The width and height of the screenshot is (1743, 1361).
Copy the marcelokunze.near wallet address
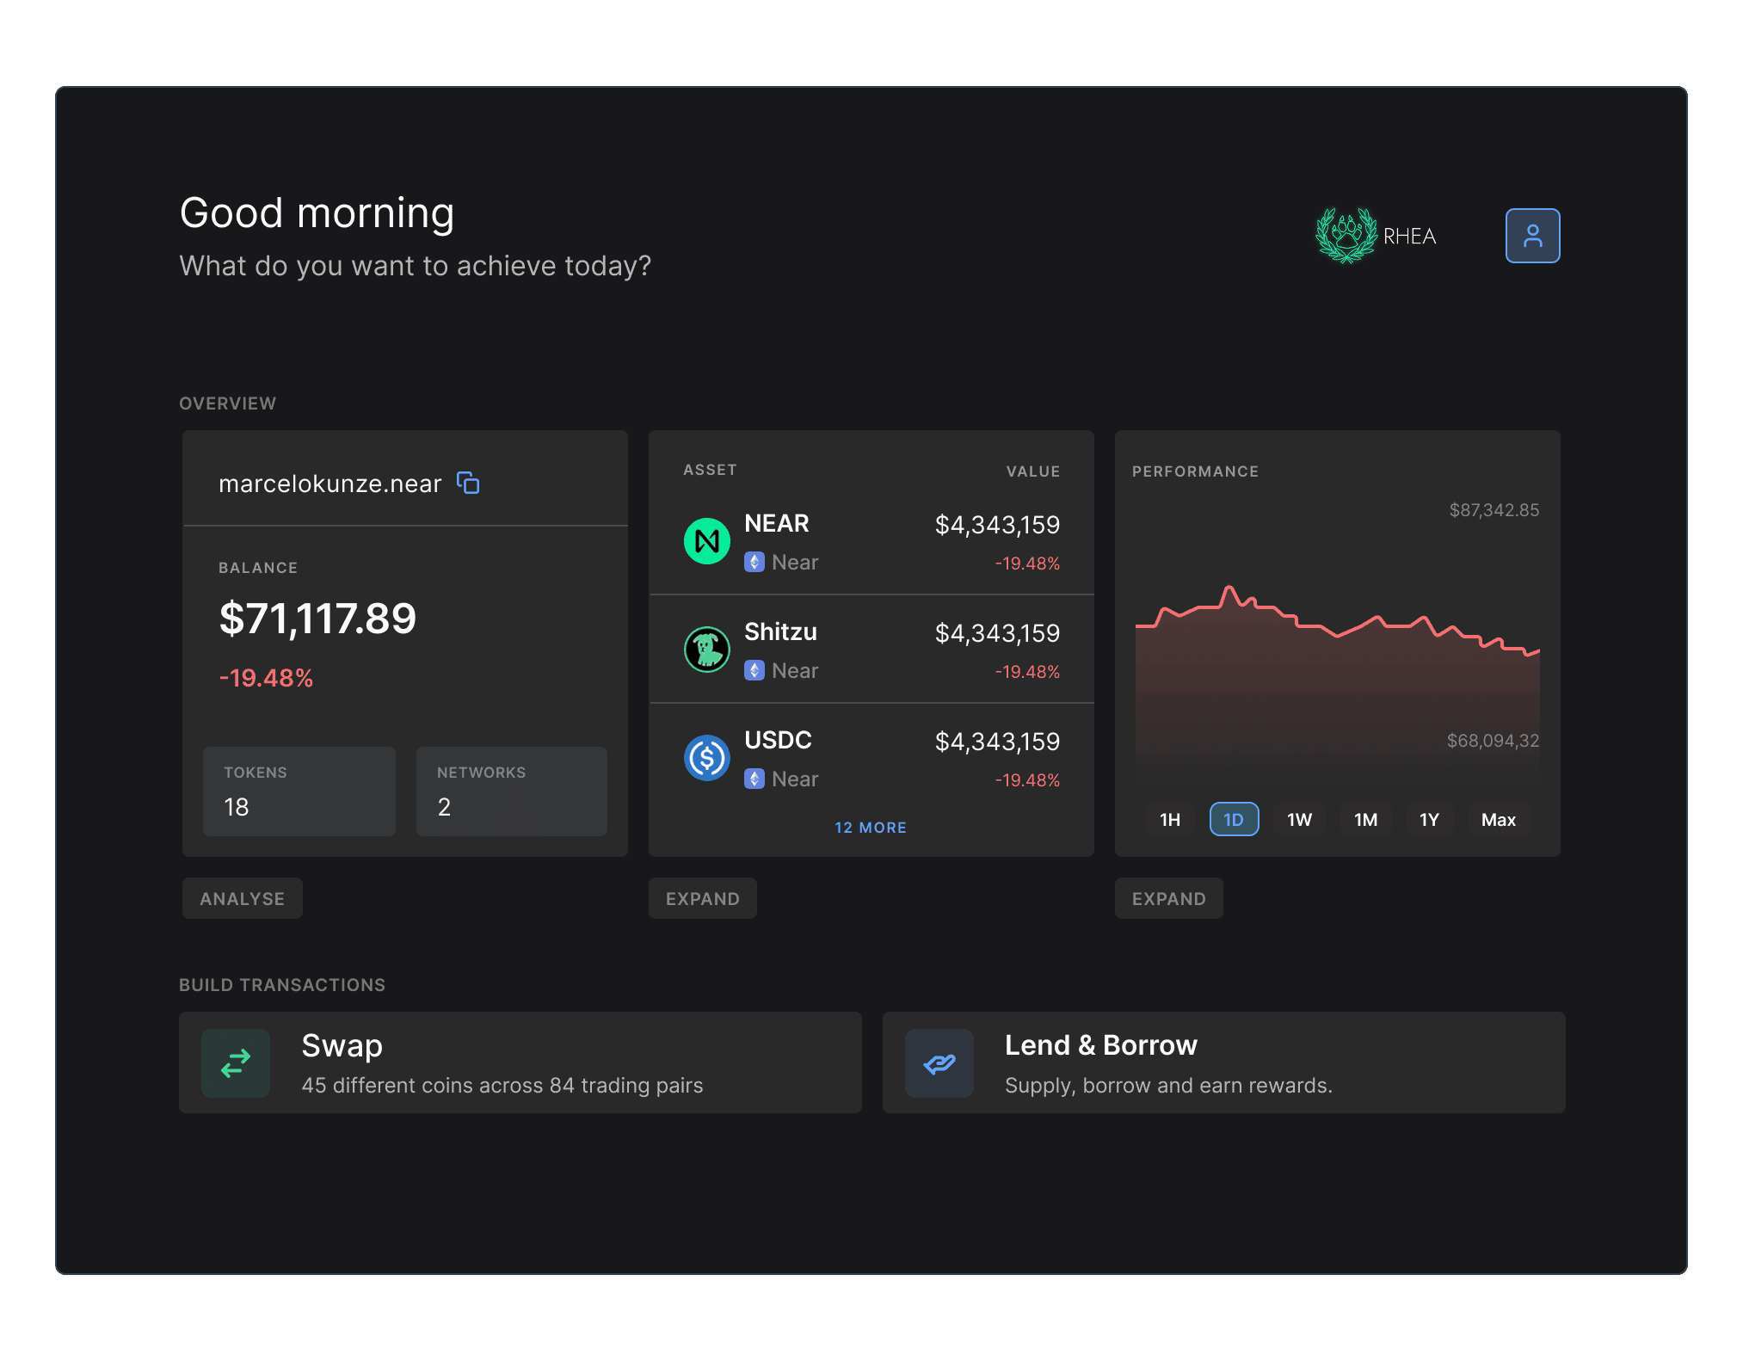click(468, 483)
